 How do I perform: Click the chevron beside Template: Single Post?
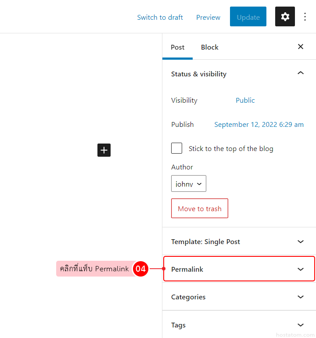point(301,241)
